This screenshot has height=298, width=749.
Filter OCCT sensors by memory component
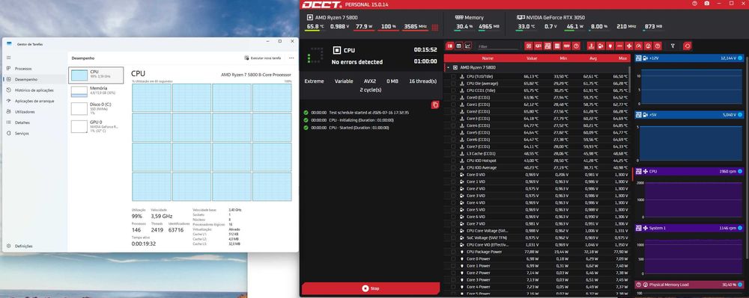point(566,46)
